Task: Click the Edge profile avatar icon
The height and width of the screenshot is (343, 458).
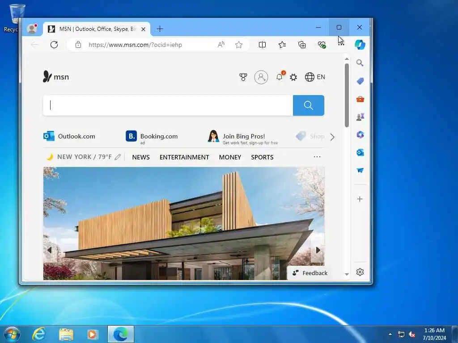Action: click(32, 29)
